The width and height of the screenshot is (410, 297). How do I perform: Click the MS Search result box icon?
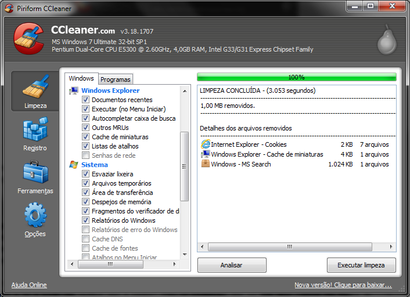point(205,164)
